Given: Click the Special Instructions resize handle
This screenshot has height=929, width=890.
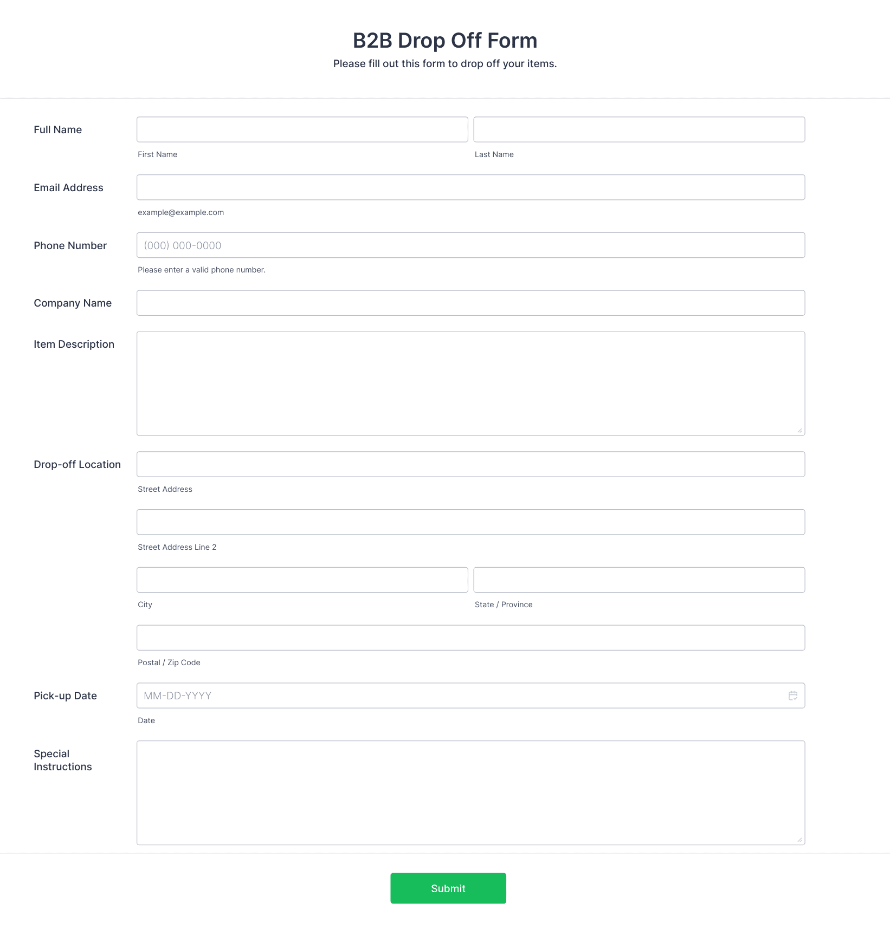Looking at the screenshot, I should click(799, 840).
